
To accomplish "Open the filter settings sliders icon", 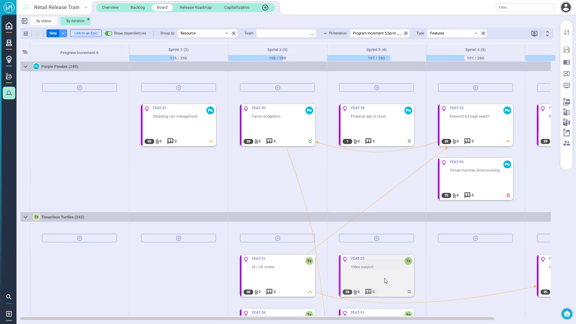I will [26, 34].
